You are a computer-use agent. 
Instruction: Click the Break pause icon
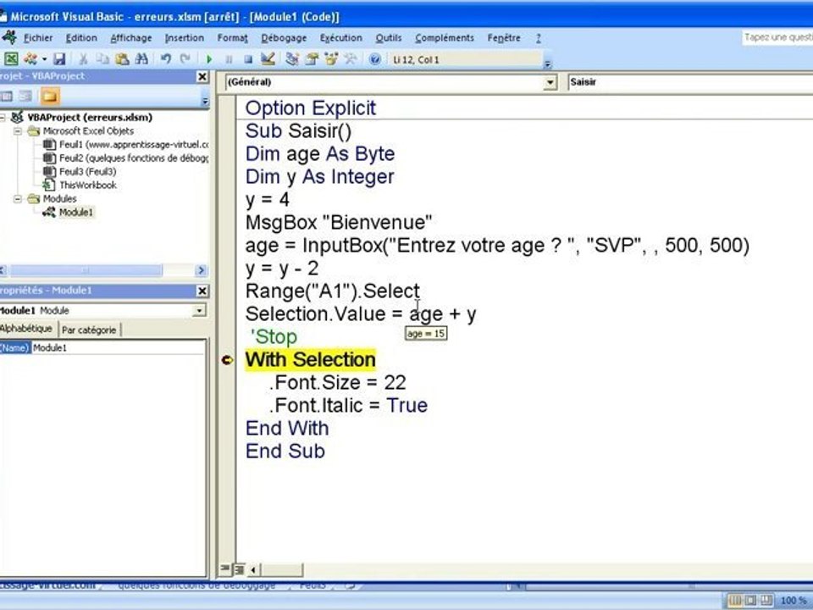click(x=229, y=59)
